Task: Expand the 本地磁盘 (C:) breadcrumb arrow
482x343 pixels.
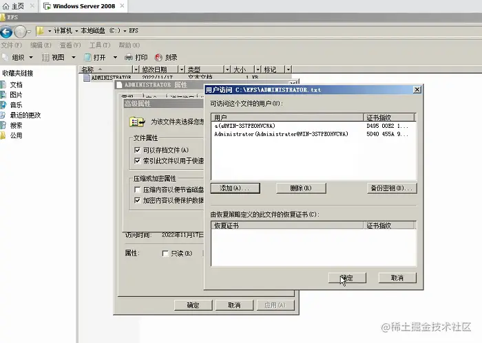Action: [x=125, y=31]
